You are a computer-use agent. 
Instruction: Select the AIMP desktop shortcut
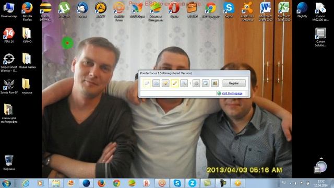(x=101, y=10)
